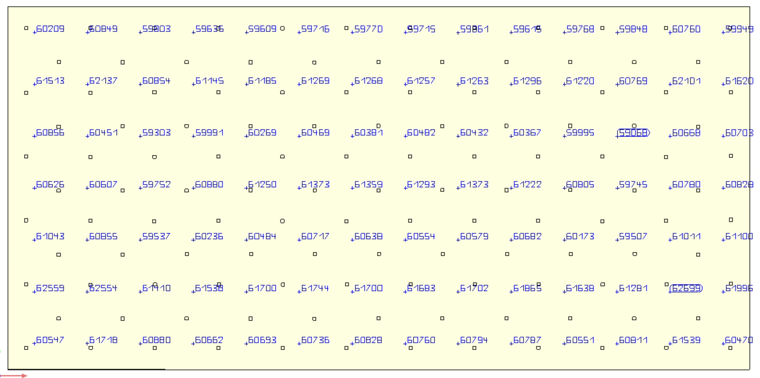760x378 pixels.
Task: Select the point label 60626
Action: click(x=50, y=184)
